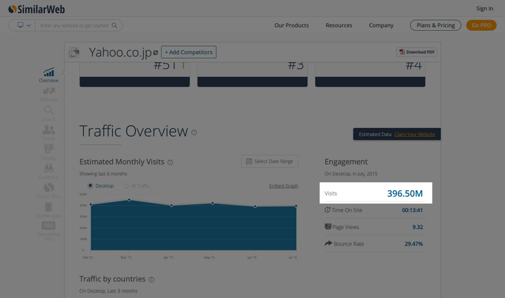This screenshot has width=505, height=298.
Task: Select the Display sidebar icon
Action: [48, 153]
